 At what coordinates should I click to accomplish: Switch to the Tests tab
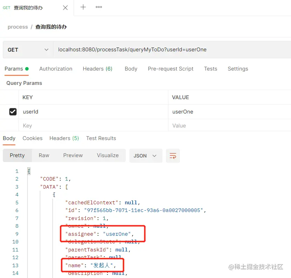coord(210,69)
